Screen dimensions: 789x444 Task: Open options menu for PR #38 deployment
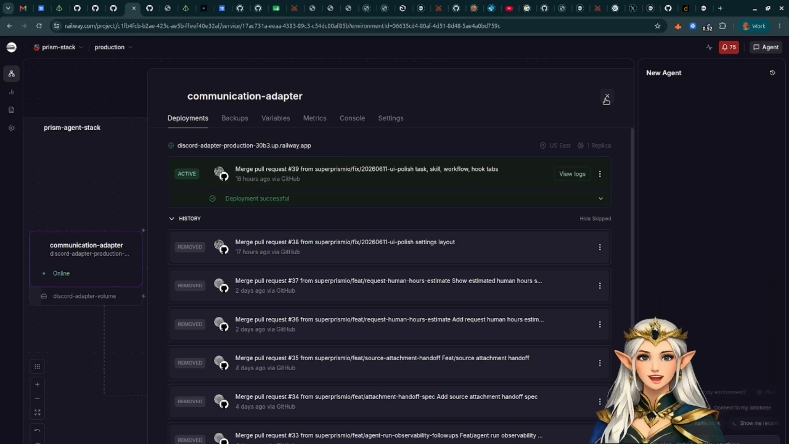[600, 247]
